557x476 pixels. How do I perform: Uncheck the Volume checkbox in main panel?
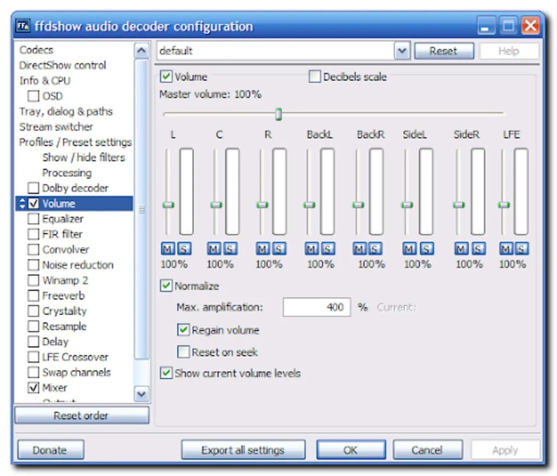[x=166, y=77]
